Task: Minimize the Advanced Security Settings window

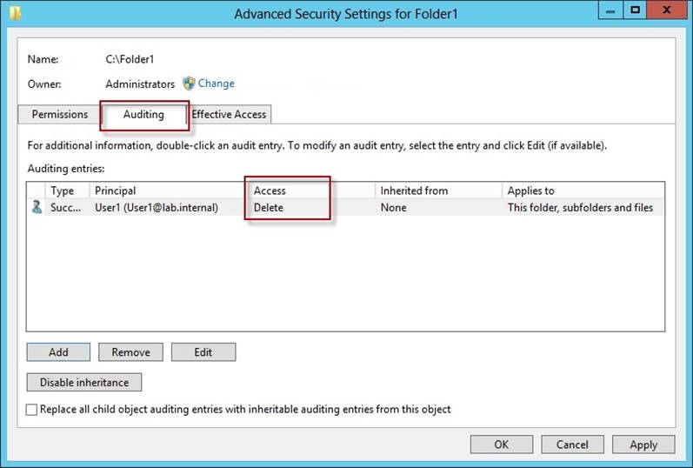Action: (610, 10)
